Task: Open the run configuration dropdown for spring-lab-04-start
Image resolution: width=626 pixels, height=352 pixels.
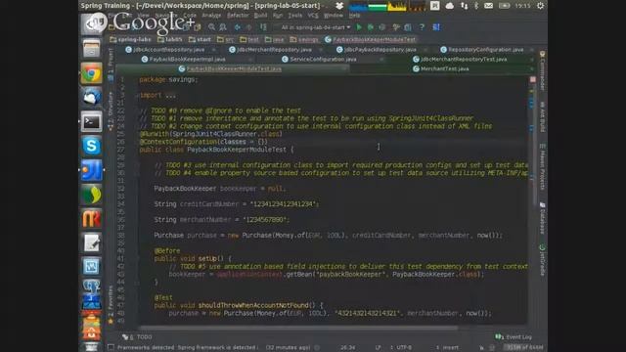Action: point(315,27)
